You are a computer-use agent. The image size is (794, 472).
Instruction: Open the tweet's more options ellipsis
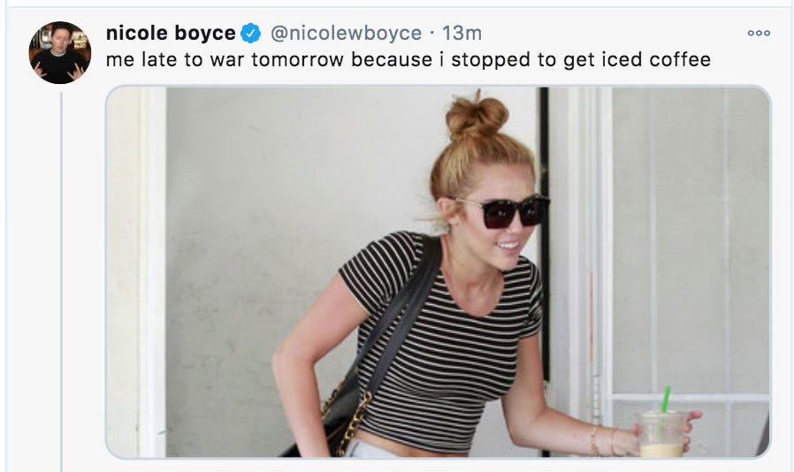tap(759, 33)
